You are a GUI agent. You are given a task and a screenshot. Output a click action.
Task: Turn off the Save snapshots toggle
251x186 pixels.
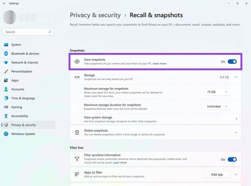pos(232,61)
